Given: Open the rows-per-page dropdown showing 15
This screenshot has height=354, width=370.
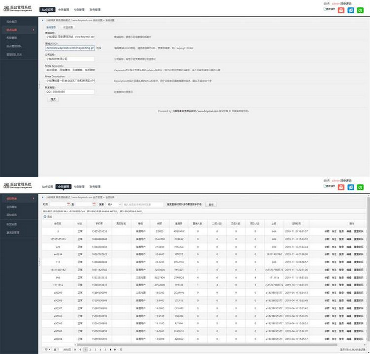Looking at the screenshot, I should pos(47,349).
